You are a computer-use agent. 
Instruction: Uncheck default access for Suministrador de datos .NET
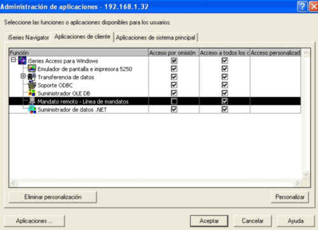click(174, 110)
